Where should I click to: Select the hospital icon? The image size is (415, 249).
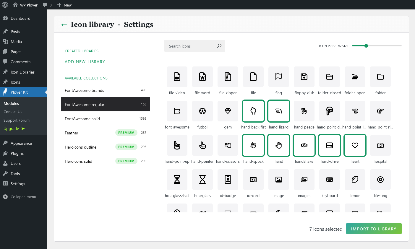[380, 145]
